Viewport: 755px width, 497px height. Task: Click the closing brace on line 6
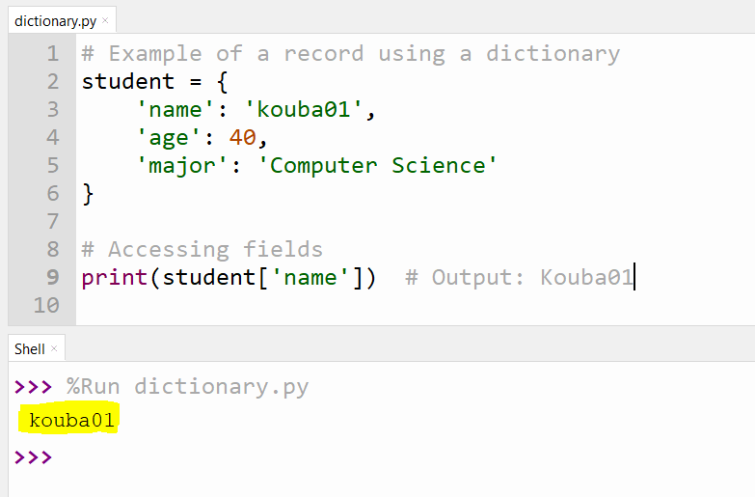coord(89,193)
